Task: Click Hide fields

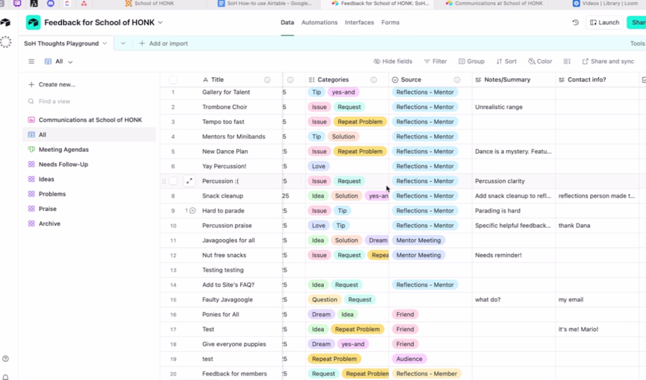Action: [393, 61]
